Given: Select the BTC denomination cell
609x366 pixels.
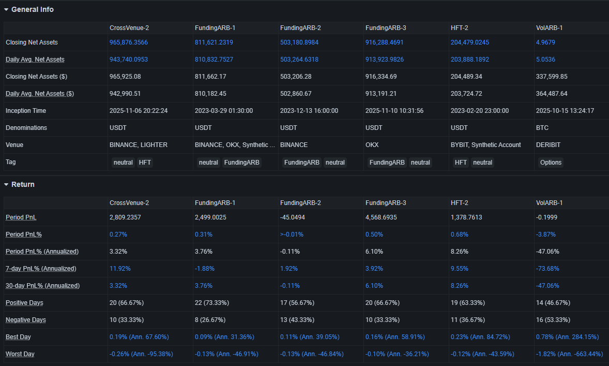Looking at the screenshot, I should (x=542, y=128).
